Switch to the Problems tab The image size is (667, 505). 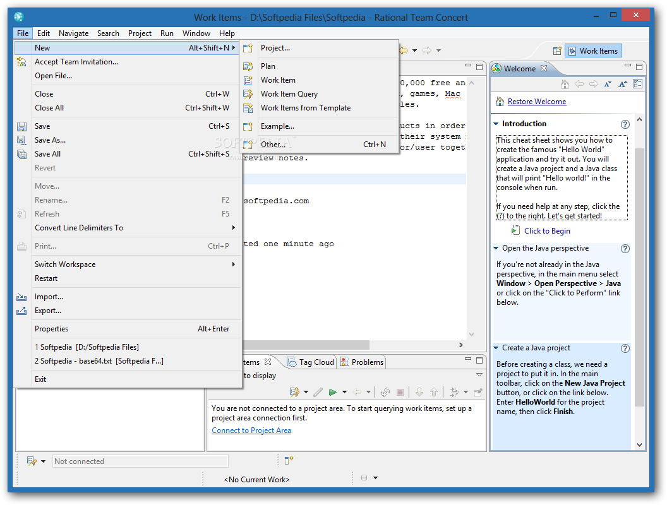(x=362, y=362)
